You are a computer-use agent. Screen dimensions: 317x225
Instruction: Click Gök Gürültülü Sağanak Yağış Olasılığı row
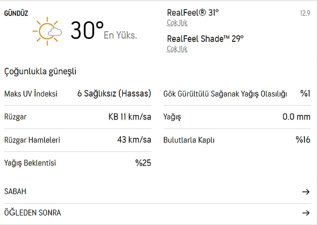click(237, 94)
